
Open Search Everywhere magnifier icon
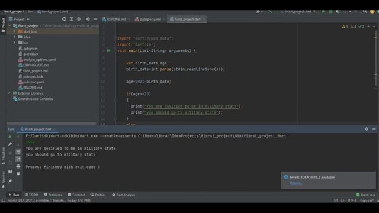(x=365, y=11)
